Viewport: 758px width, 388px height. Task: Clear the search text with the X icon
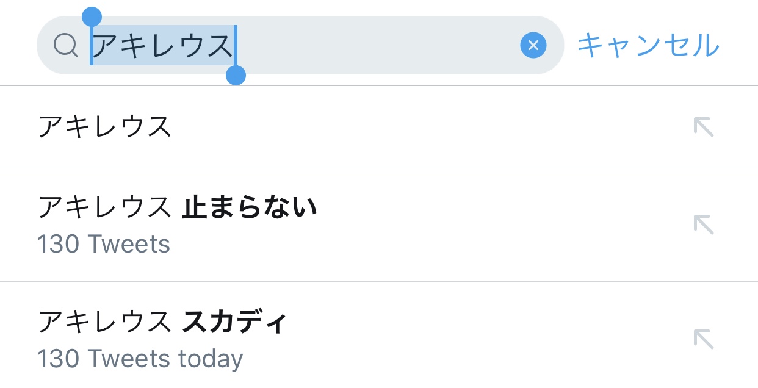[533, 45]
